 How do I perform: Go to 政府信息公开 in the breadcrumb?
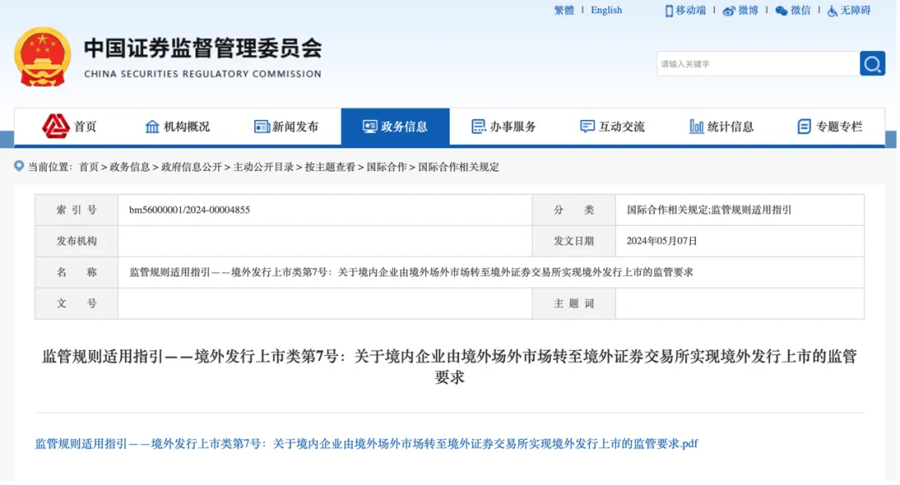point(192,167)
